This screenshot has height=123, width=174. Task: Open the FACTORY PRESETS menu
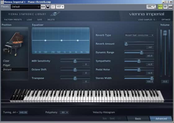point(13,20)
